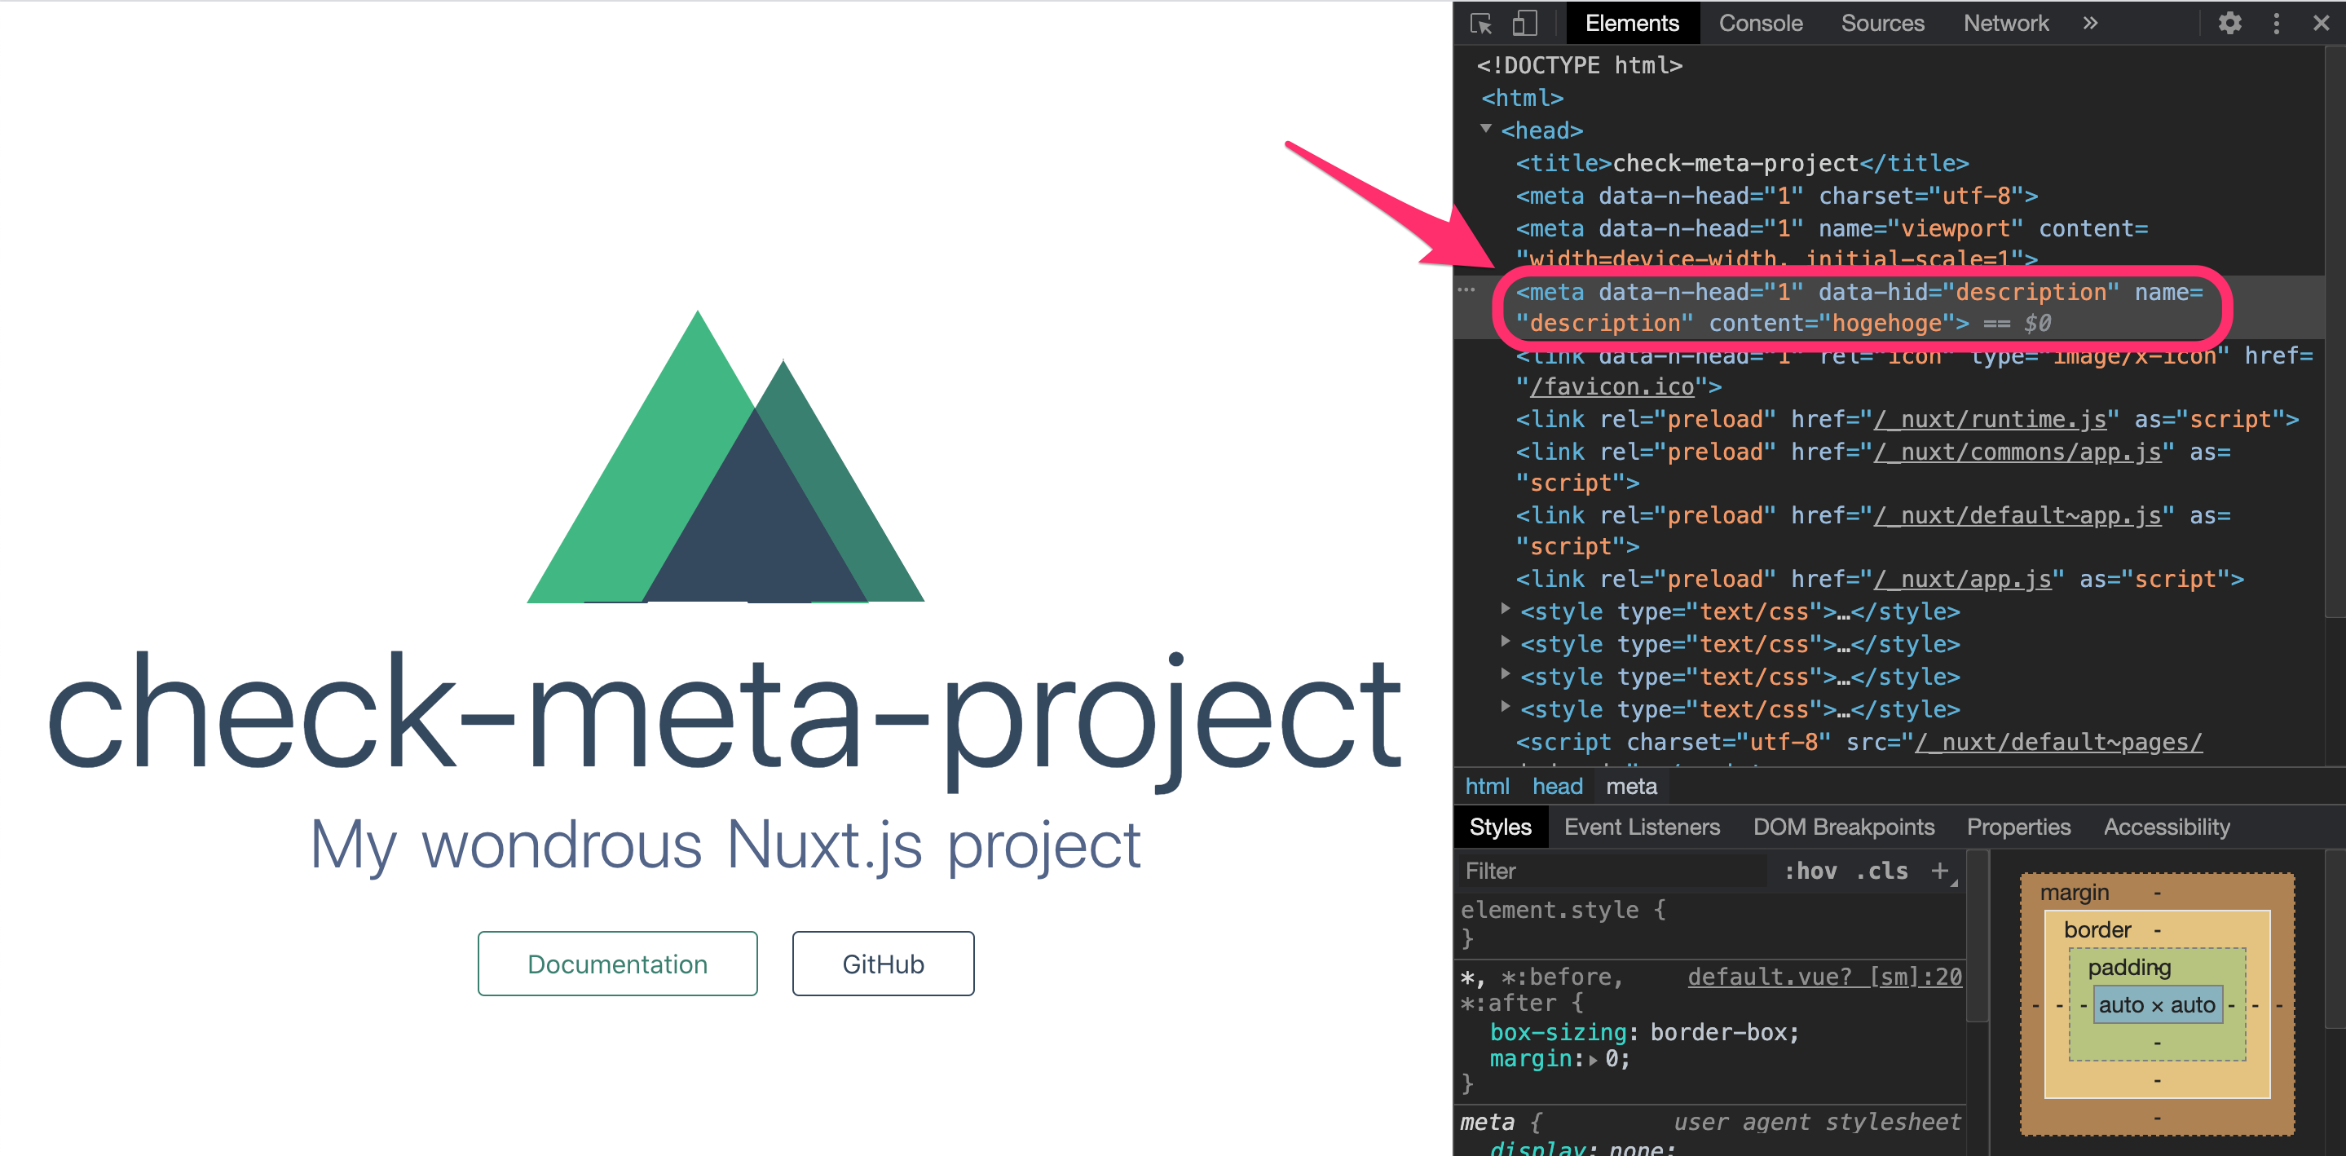Click the meta breadcrumb

(x=1631, y=785)
